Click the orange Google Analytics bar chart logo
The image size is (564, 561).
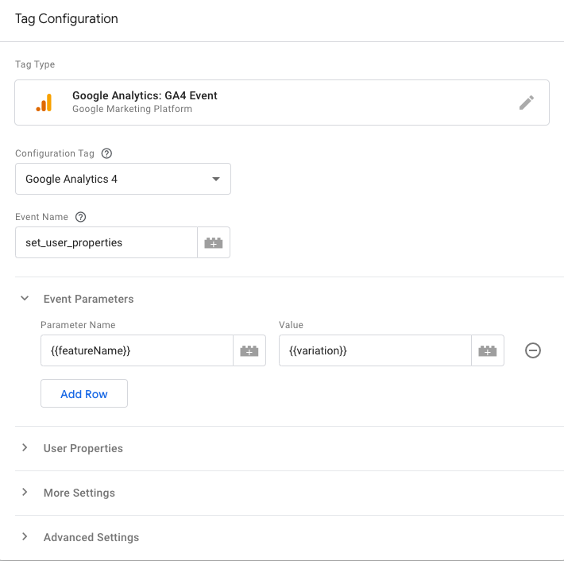point(44,103)
